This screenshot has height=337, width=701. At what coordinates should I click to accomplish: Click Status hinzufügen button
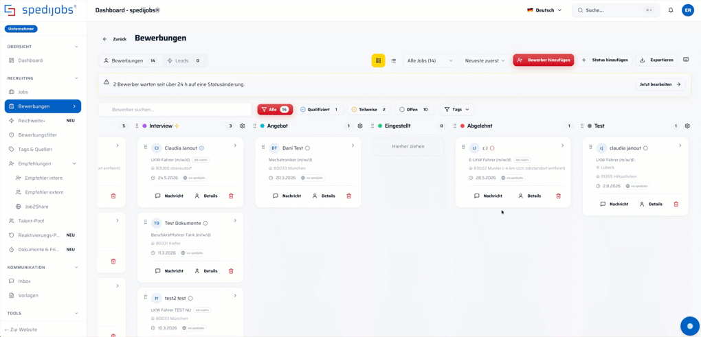pos(605,60)
